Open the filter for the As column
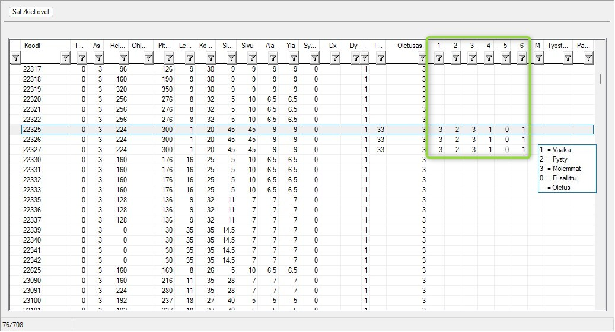615x332 pixels. click(98, 59)
